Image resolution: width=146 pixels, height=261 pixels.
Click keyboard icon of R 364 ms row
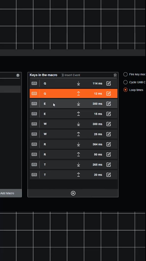click(x=34, y=144)
